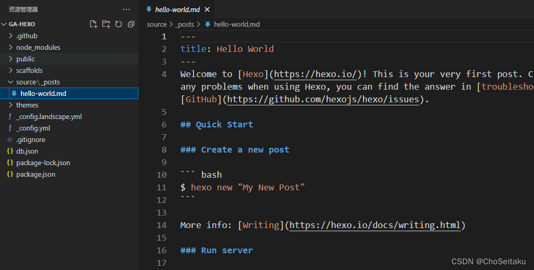
Task: Click the '资源管理器' explorer panel title
Action: click(23, 9)
